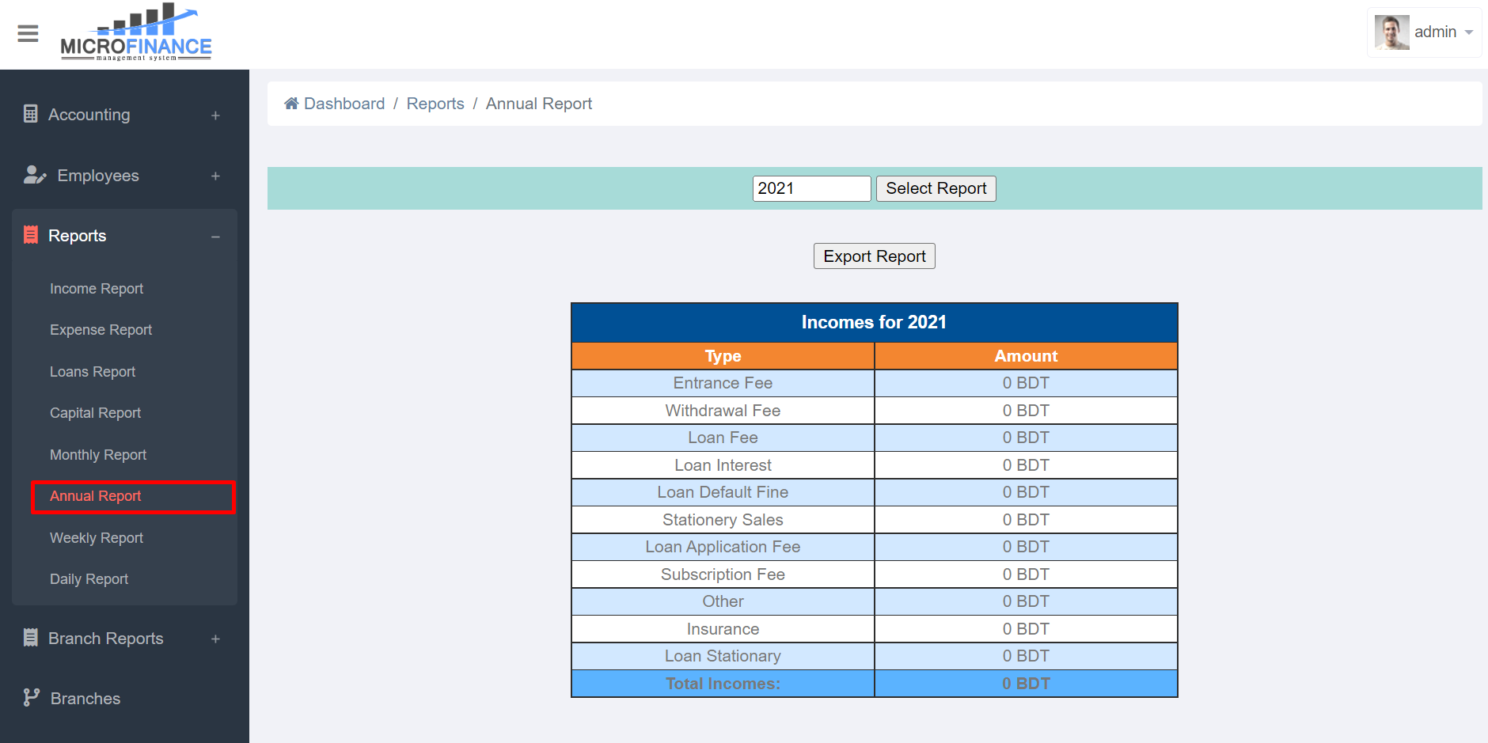Select the Other type cell

coord(723,601)
